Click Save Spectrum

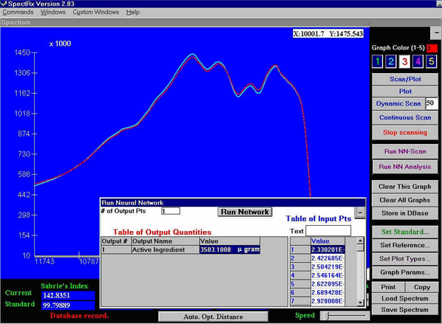point(405,310)
